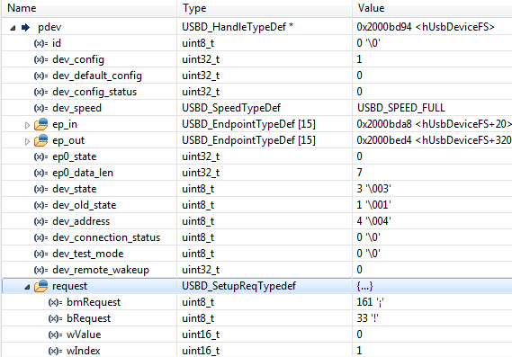The width and height of the screenshot is (512, 357).
Task: Select the USBD_SPEED_FULL value cell
Action: (x=432, y=108)
